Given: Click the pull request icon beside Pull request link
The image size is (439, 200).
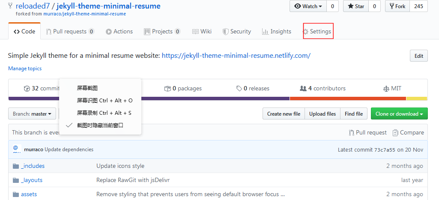Looking at the screenshot, I should (x=352, y=132).
